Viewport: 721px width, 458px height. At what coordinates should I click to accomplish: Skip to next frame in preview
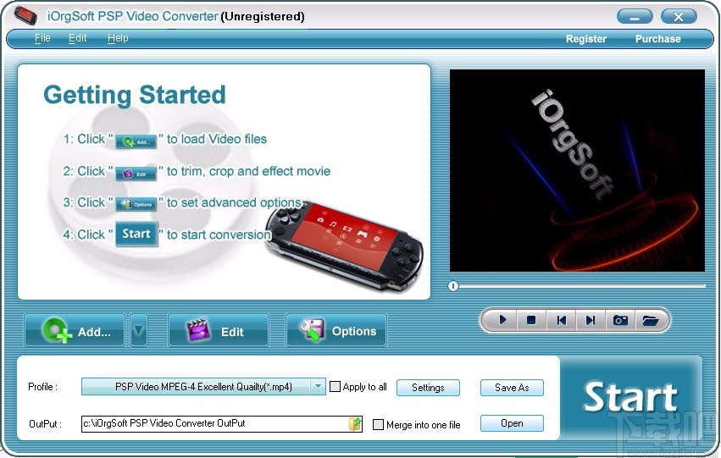click(591, 320)
